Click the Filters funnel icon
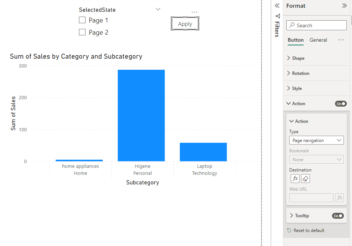 [278, 16]
